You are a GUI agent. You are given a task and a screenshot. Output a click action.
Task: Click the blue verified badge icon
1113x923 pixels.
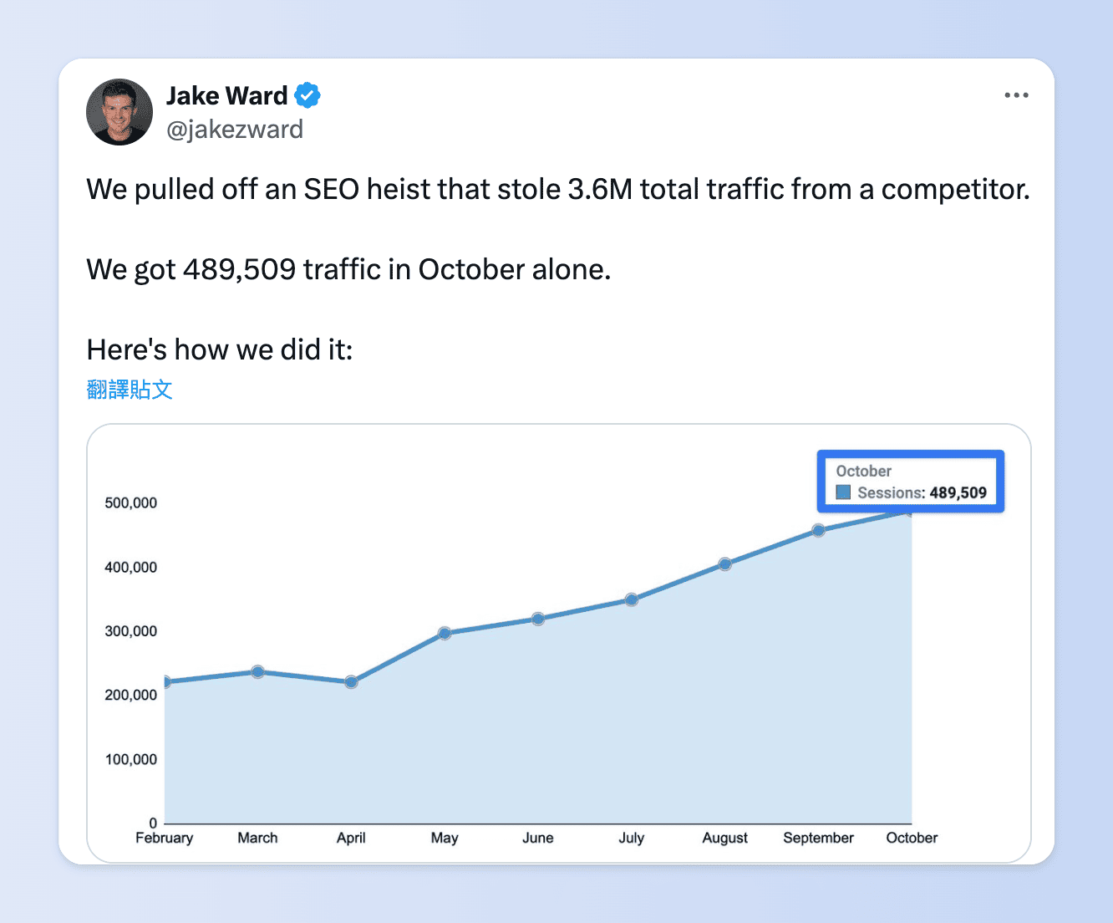pos(307,96)
